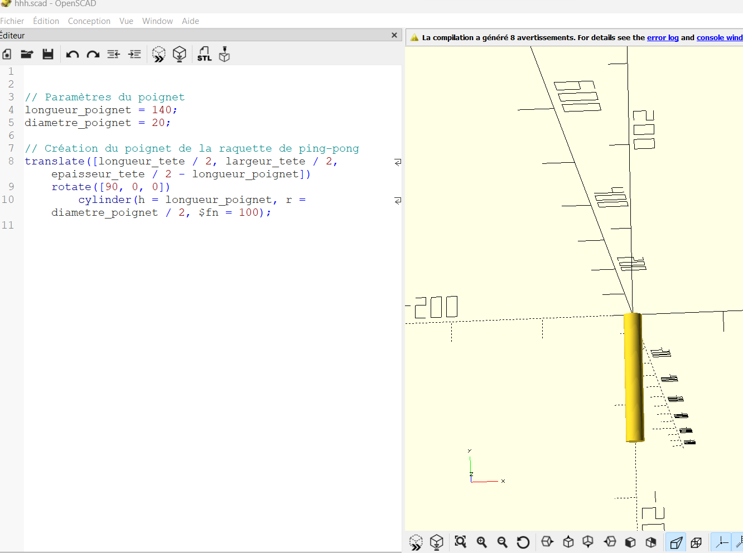Open a file using the folder icon
The width and height of the screenshot is (743, 553).
[x=27, y=54]
